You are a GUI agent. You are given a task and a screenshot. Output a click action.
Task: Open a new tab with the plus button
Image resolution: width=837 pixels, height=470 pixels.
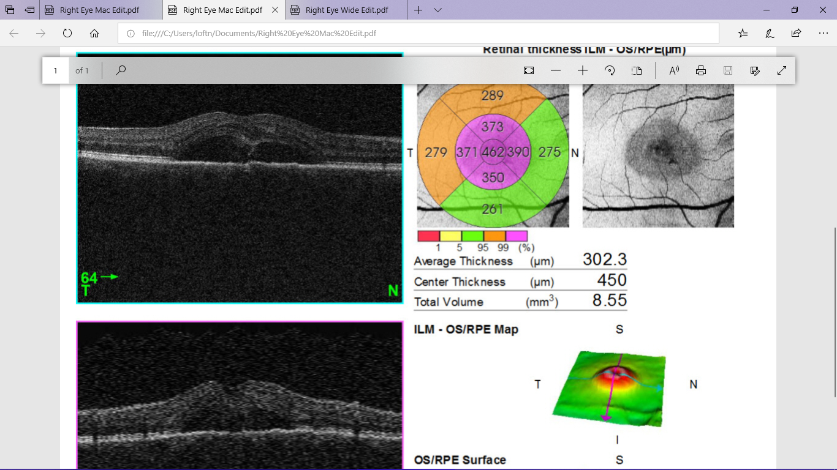[x=418, y=10]
